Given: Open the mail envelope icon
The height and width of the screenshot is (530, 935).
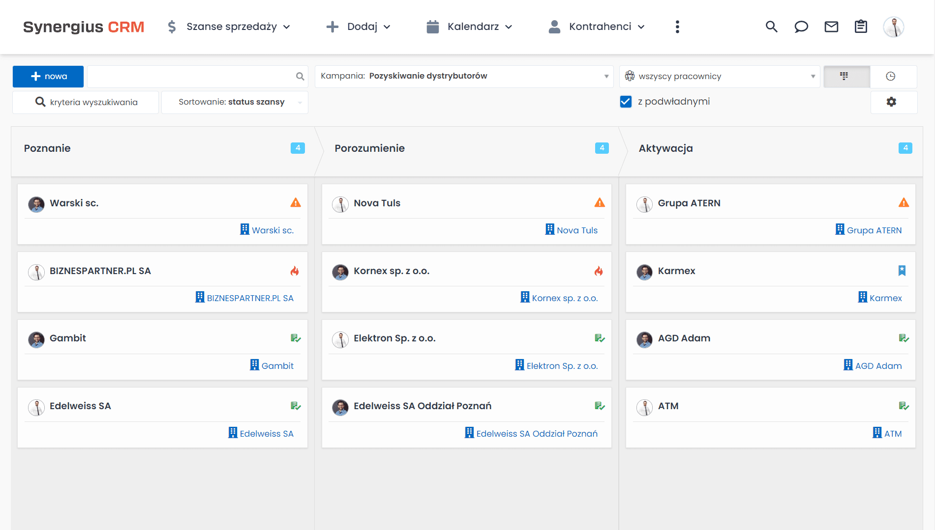Looking at the screenshot, I should coord(831,27).
